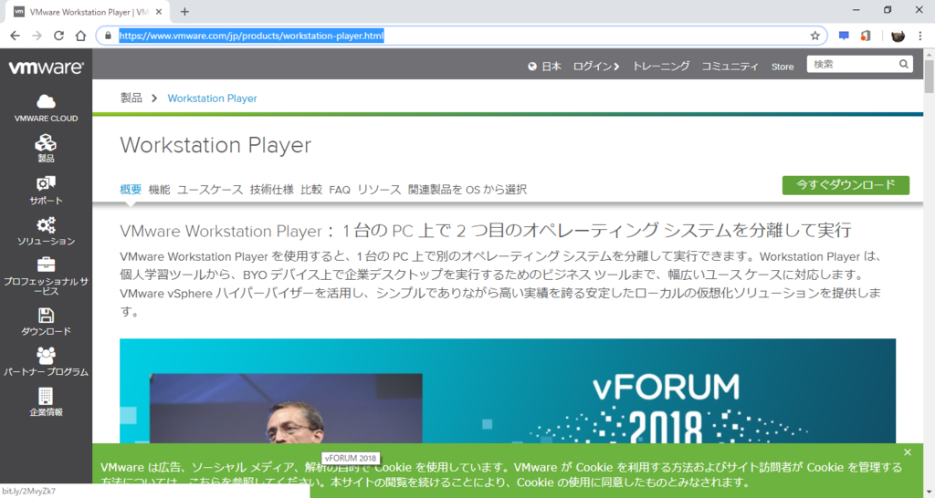Open プロフェッショナルサービス in the sidebar
The image size is (935, 498).
[x=46, y=276]
